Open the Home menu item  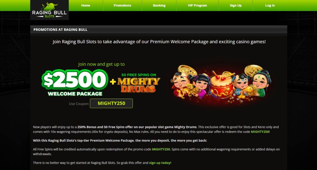pyautogui.click(x=86, y=6)
